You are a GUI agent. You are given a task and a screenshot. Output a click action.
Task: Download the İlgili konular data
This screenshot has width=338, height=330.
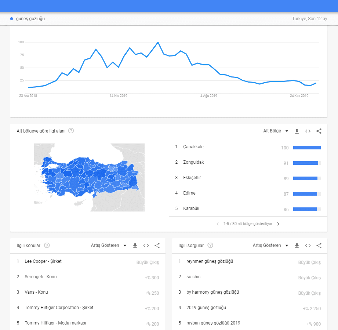[x=135, y=246]
